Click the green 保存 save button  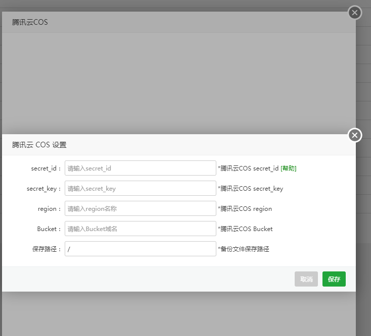coord(334,279)
